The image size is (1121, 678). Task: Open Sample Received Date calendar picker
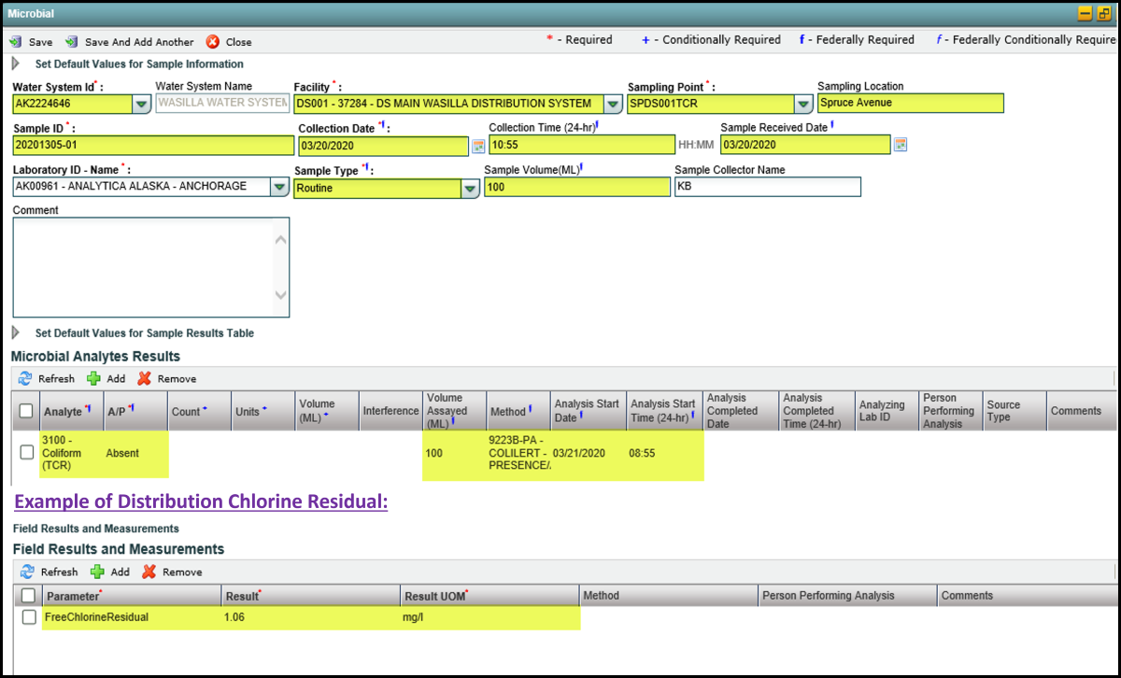tap(901, 145)
